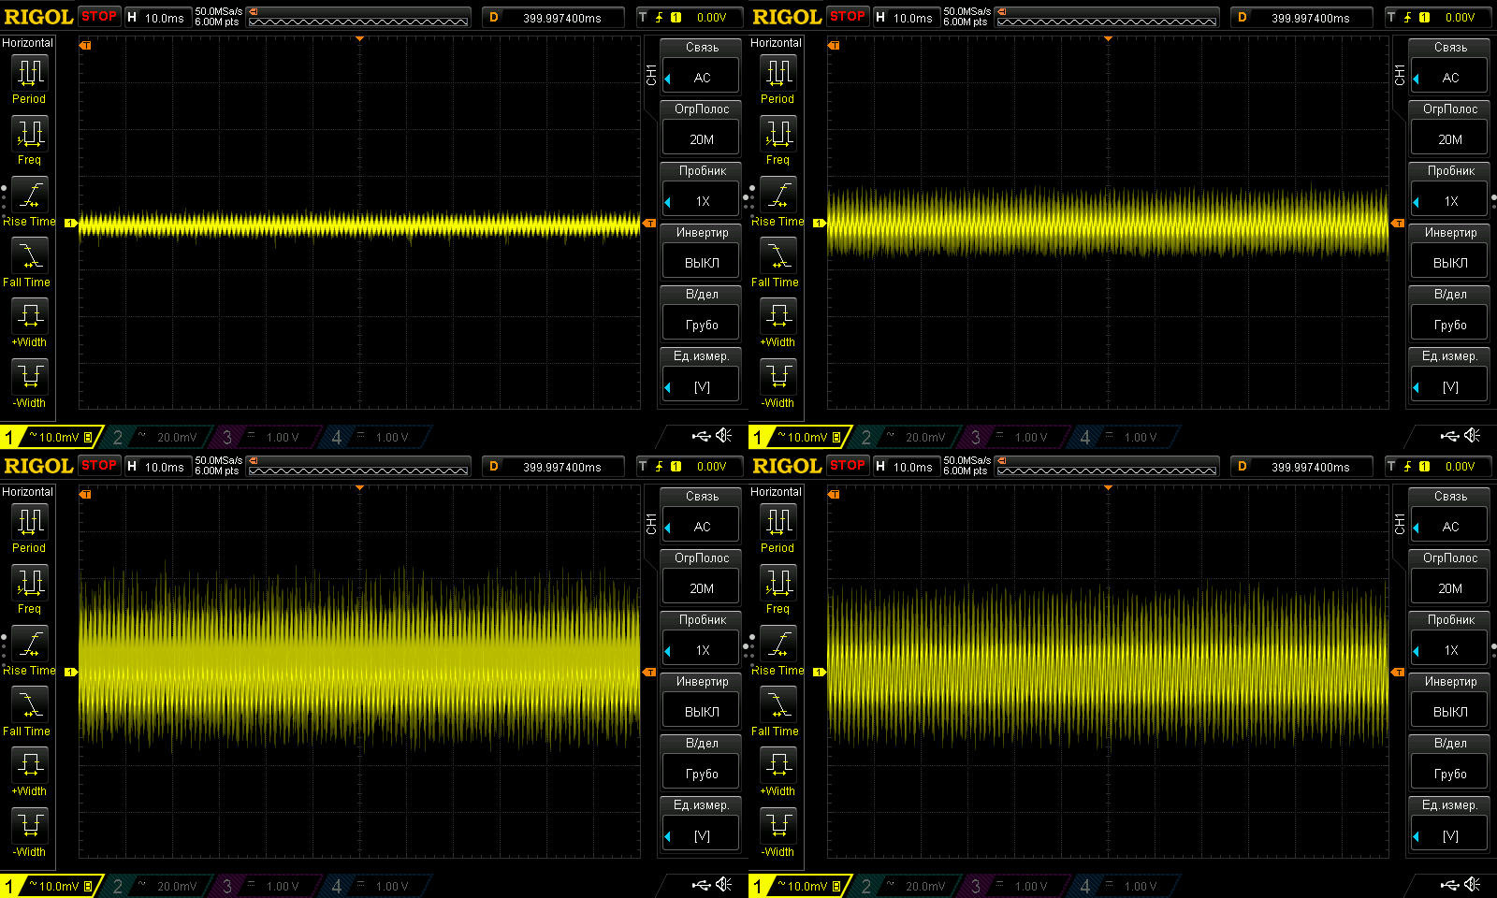1497x898 pixels.
Task: Click the speaker sound icon in bottom-left scope
Action: pos(724,885)
